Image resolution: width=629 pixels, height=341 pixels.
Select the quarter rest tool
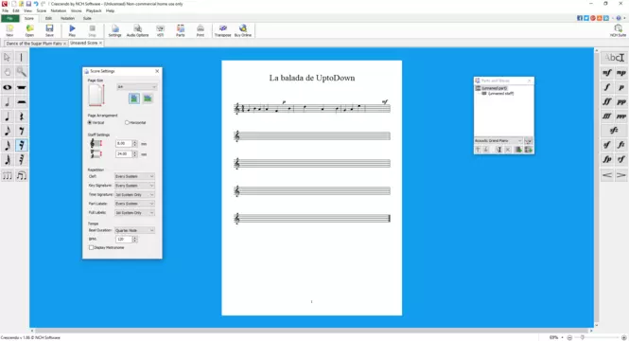[21, 117]
